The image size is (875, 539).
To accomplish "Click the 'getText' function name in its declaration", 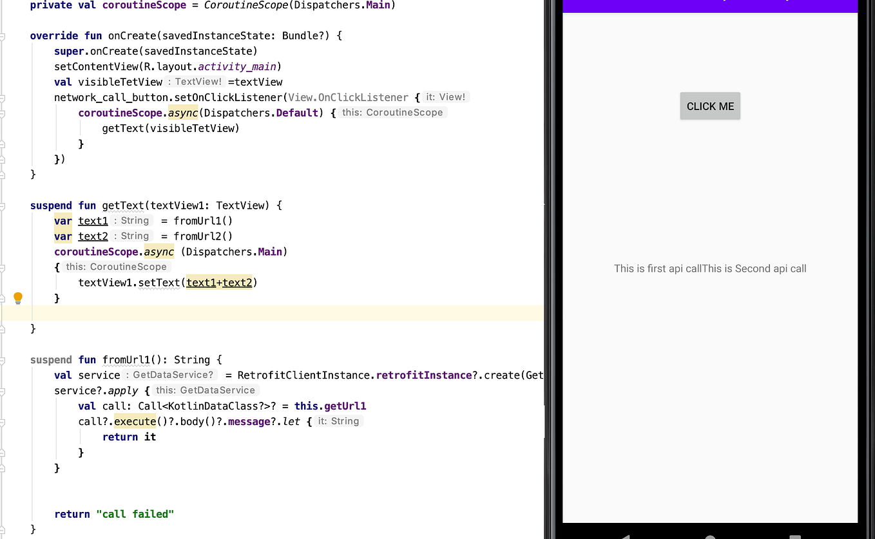I will [123, 205].
